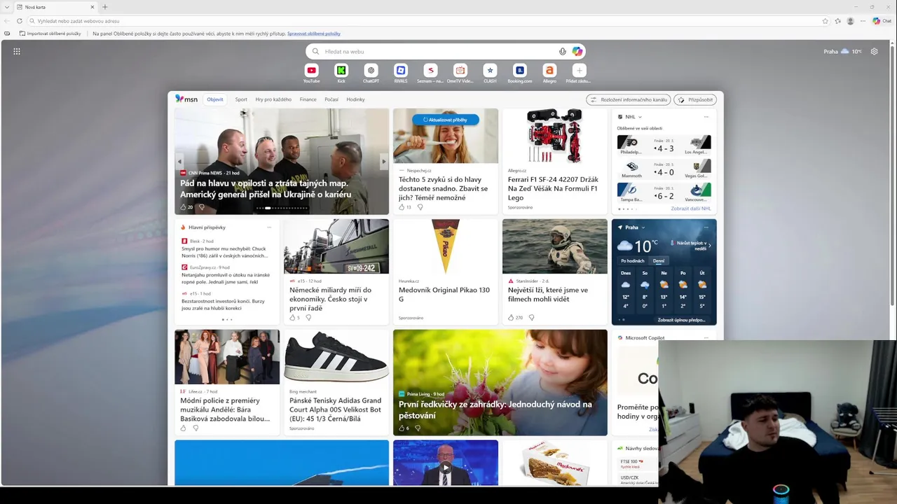Refresh the page with reload button
This screenshot has width=897, height=504.
pos(20,21)
